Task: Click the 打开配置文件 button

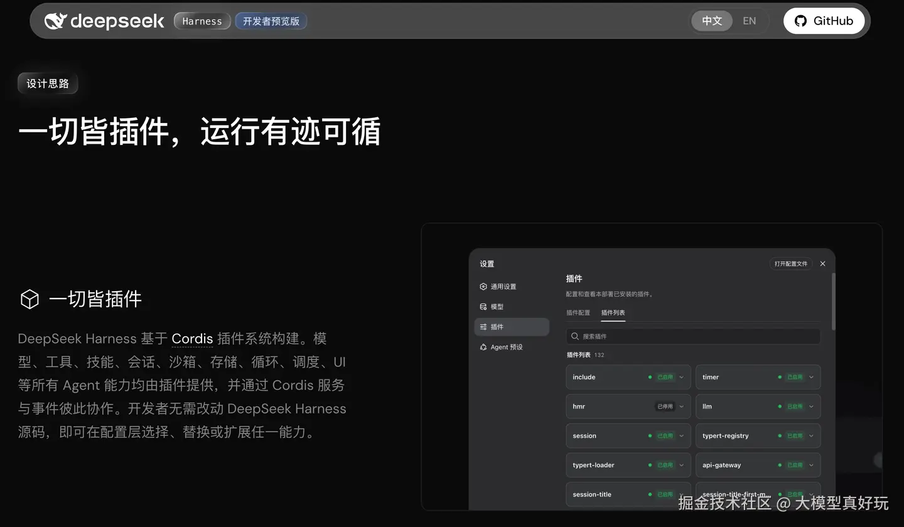Action: point(791,264)
